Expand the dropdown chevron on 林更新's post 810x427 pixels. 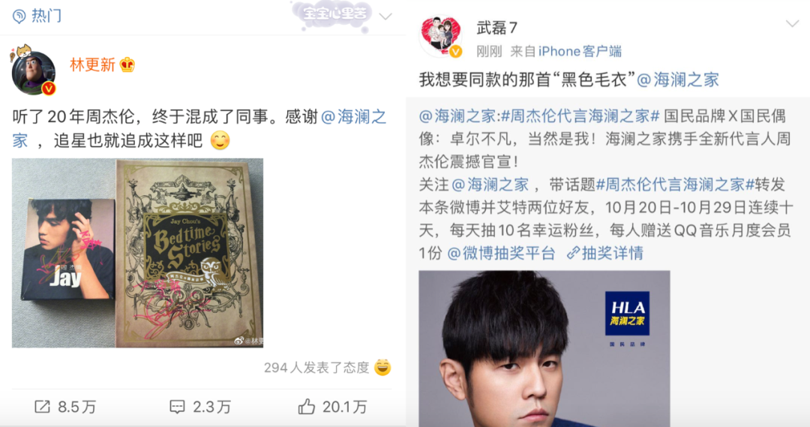385,17
